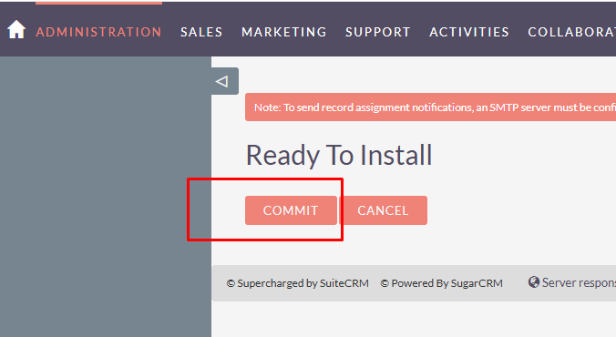
Task: Open the Sales menu
Action: click(201, 32)
